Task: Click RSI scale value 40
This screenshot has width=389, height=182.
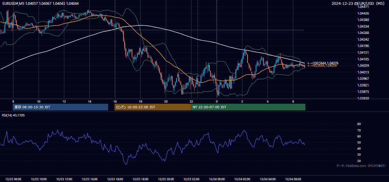Action: pos(359,148)
